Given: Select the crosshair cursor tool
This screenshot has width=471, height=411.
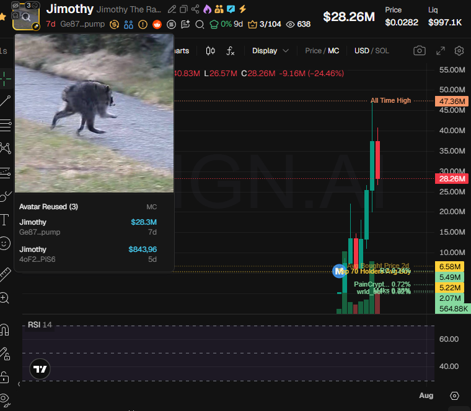Looking at the screenshot, I should pyautogui.click(x=5, y=79).
